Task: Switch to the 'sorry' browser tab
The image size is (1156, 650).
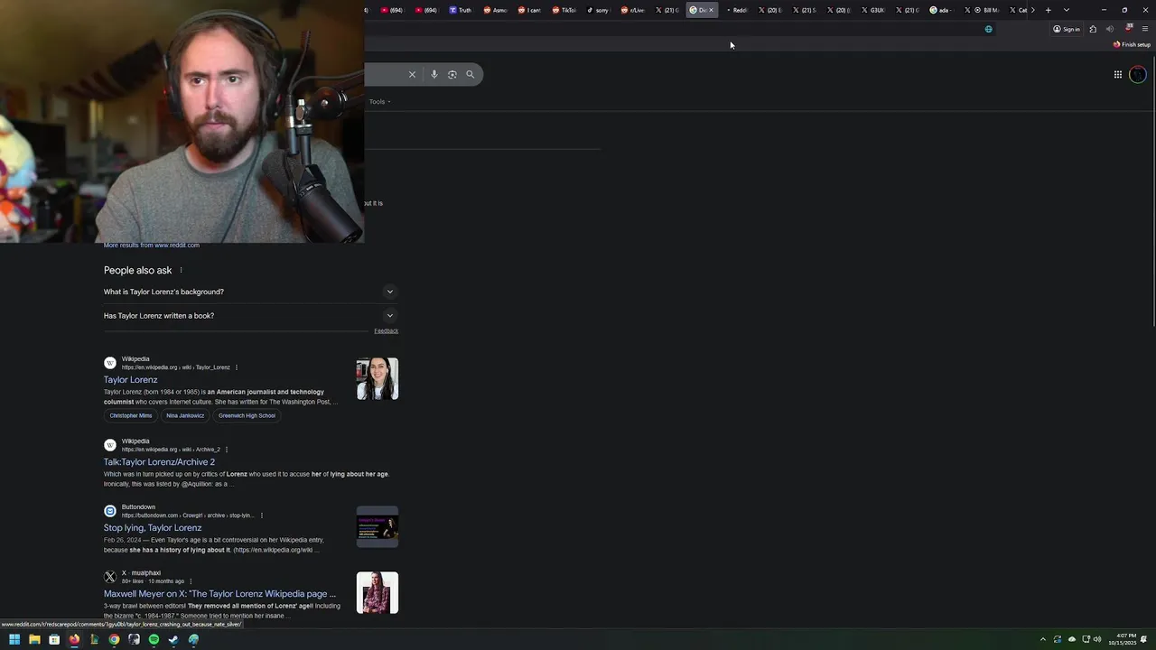Action: 598,10
